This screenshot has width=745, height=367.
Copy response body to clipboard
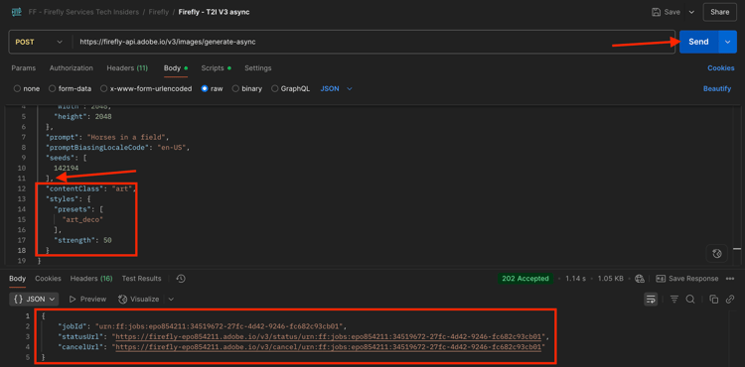point(713,300)
